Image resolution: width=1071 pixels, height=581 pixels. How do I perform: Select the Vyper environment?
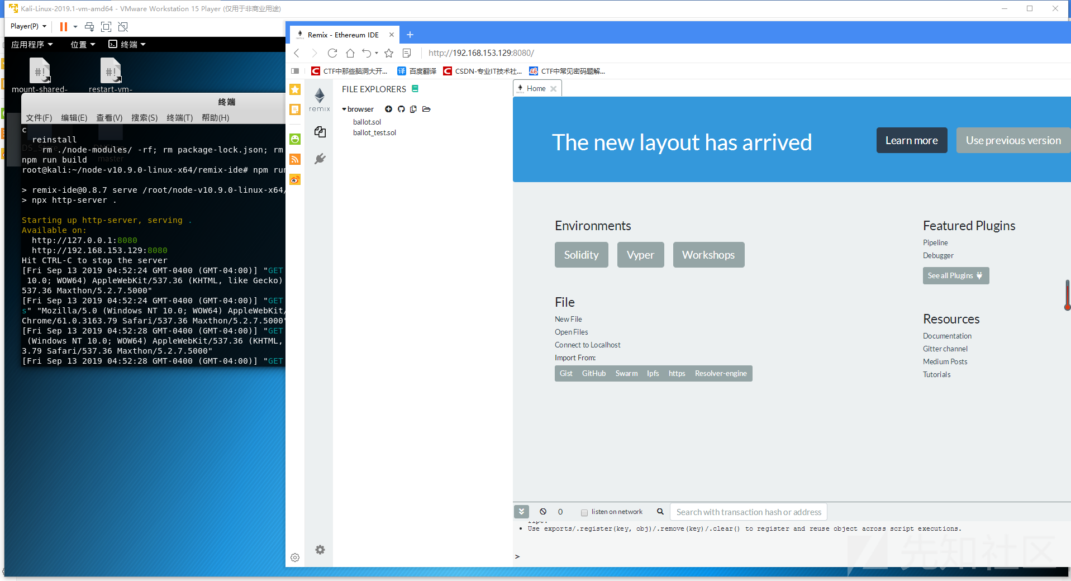641,255
